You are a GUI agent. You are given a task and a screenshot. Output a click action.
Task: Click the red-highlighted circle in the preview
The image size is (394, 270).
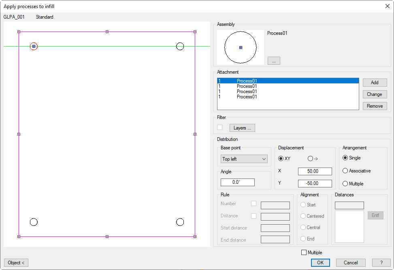click(x=34, y=47)
